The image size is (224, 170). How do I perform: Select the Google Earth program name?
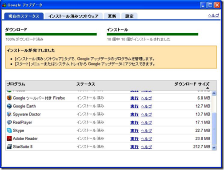pyautogui.click(x=24, y=106)
